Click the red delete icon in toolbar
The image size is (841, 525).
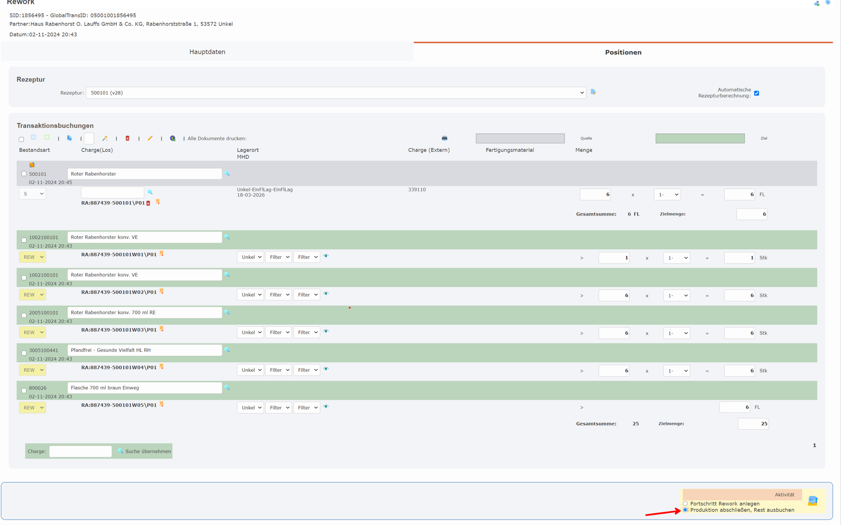click(x=127, y=139)
